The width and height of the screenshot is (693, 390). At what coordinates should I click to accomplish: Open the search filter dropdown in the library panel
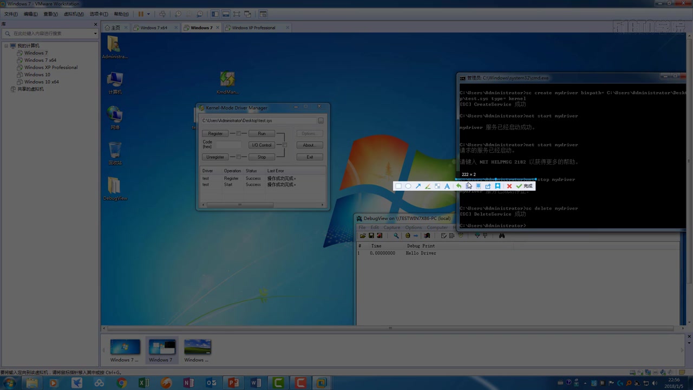[x=95, y=33]
